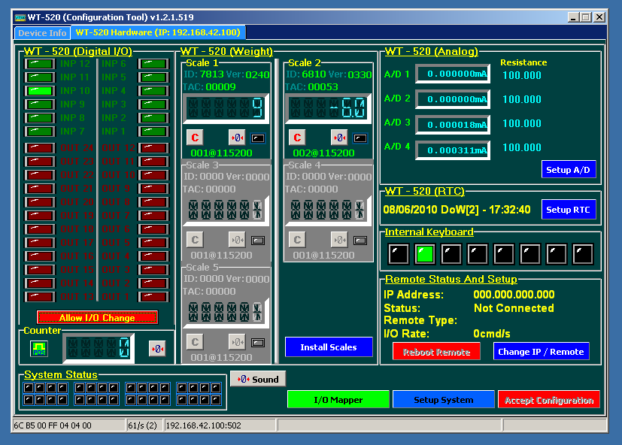Click the WT-520 app icon in title bar
The height and width of the screenshot is (445, 622).
pyautogui.click(x=20, y=17)
